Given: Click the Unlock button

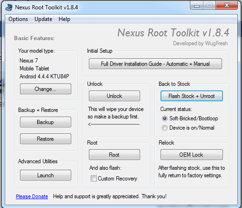Looking at the screenshot, I should 114,96.
